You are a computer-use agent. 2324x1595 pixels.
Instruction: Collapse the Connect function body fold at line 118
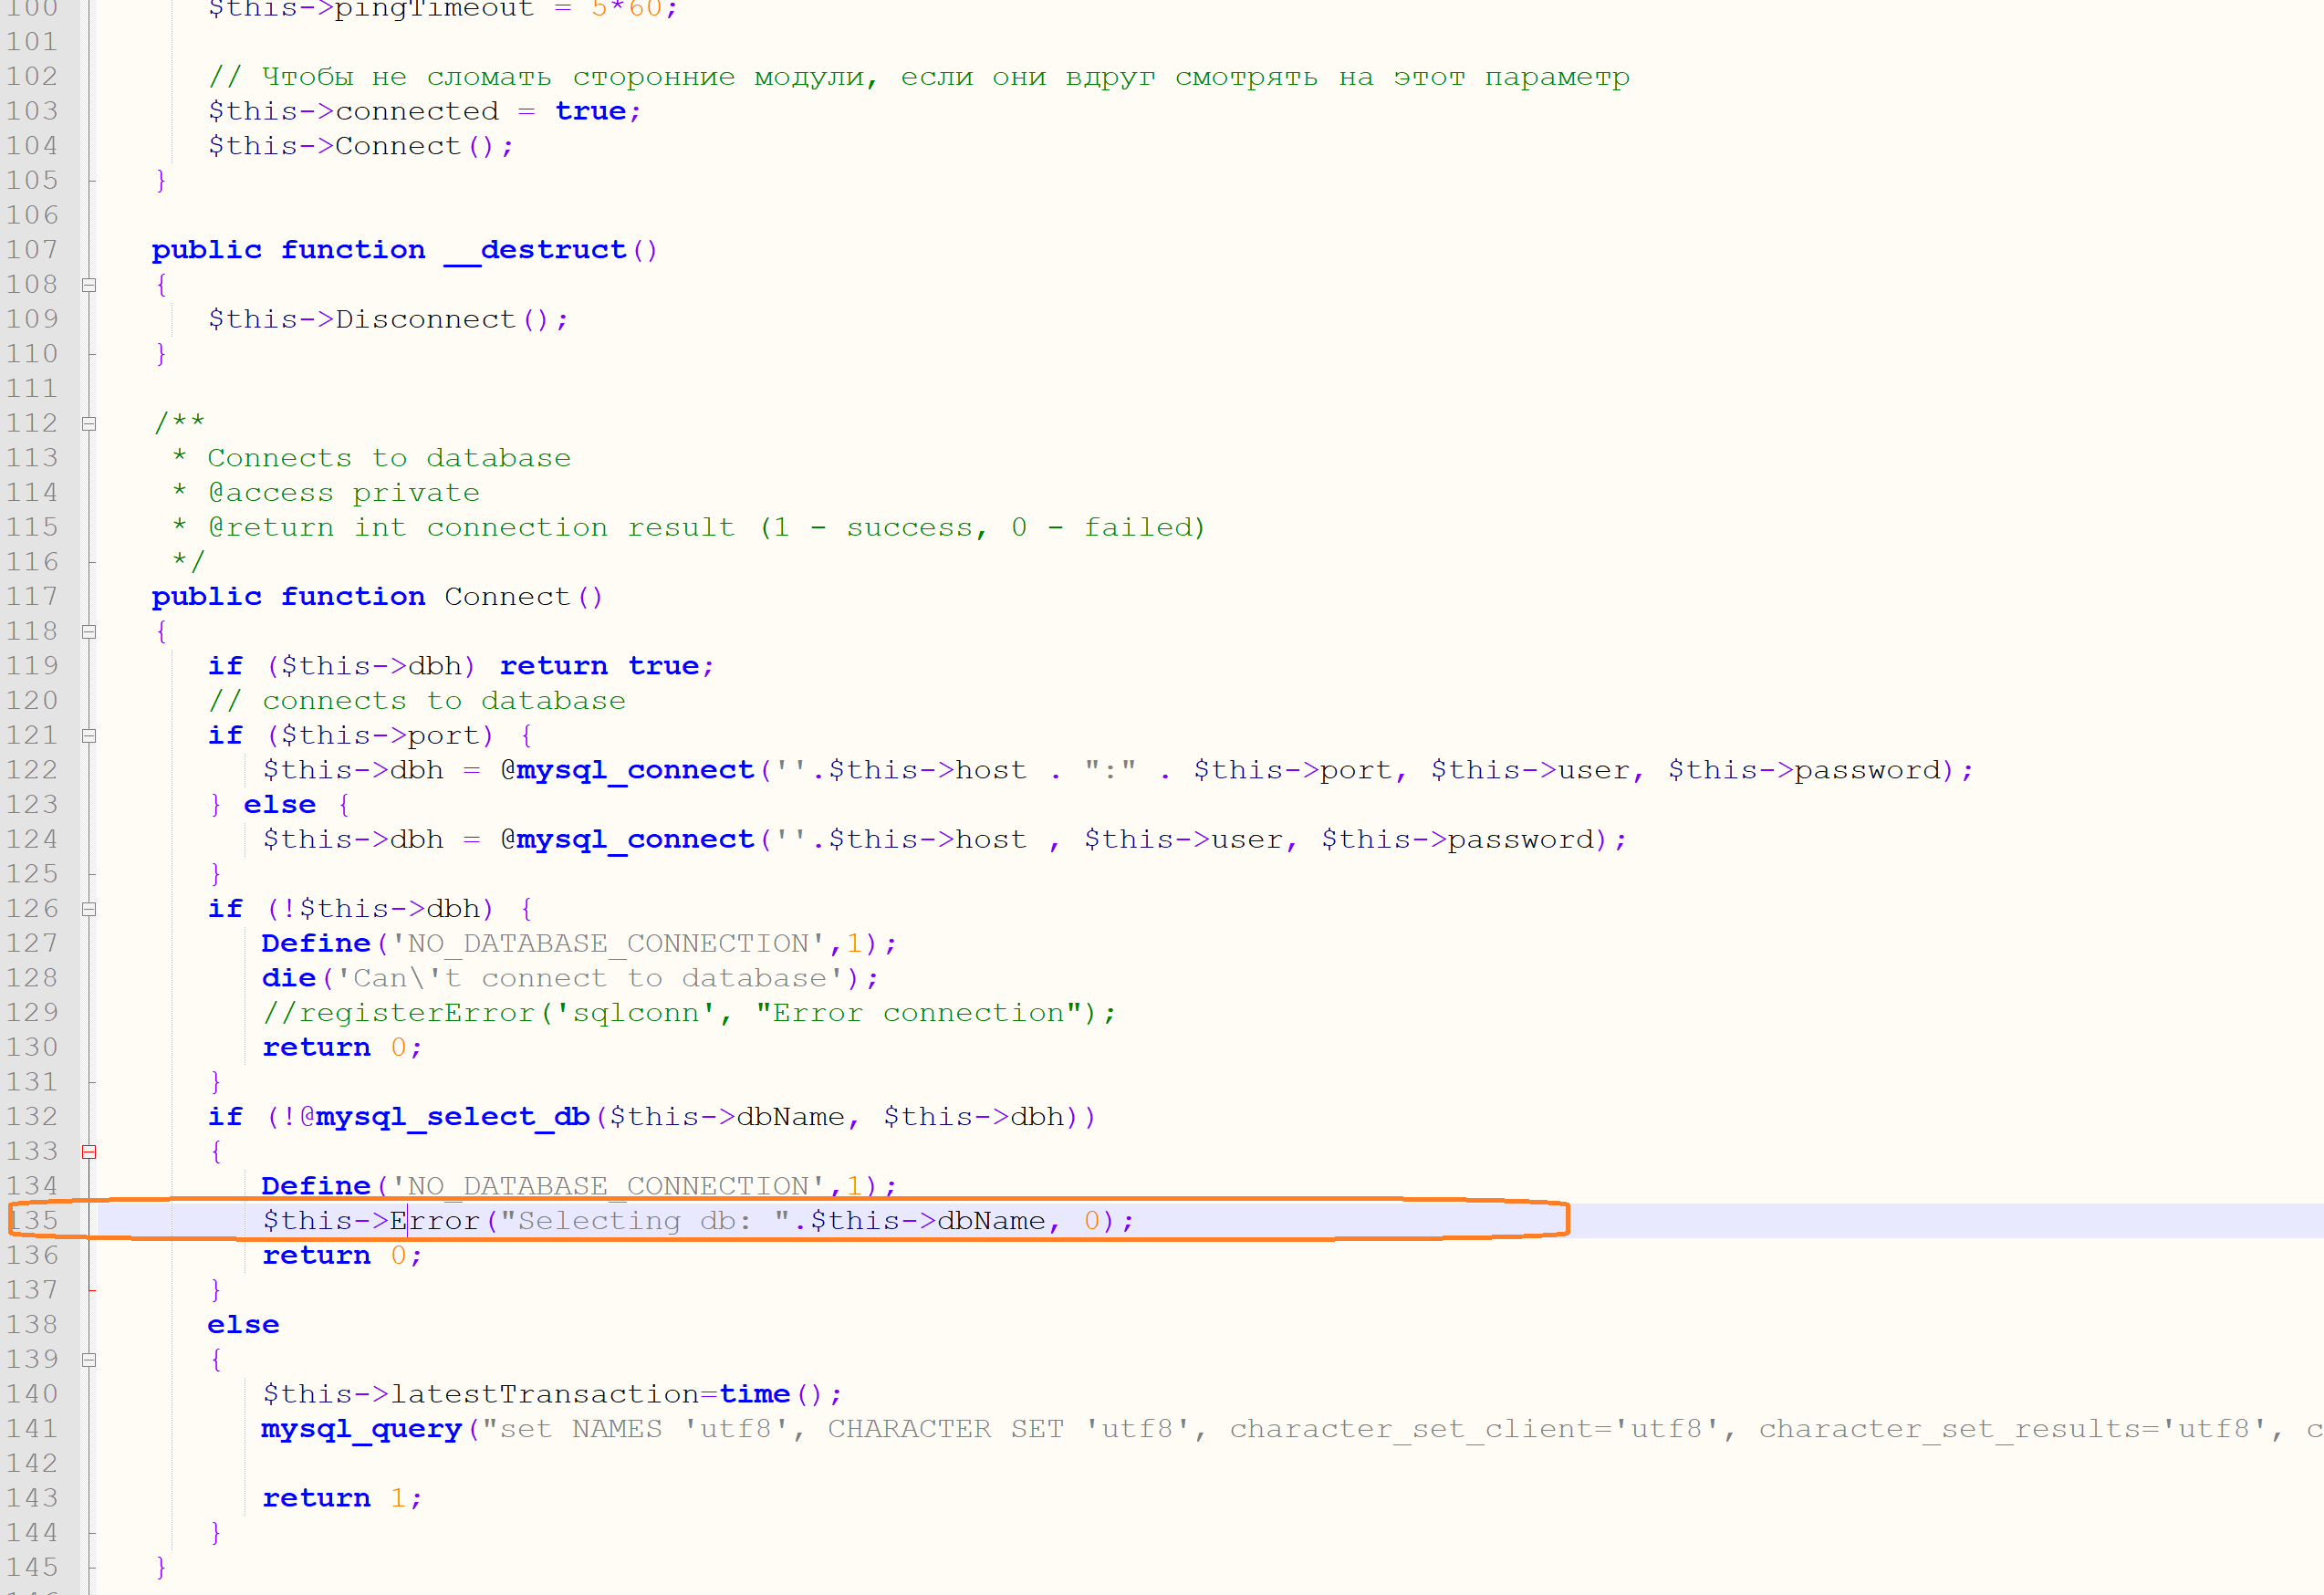89,632
